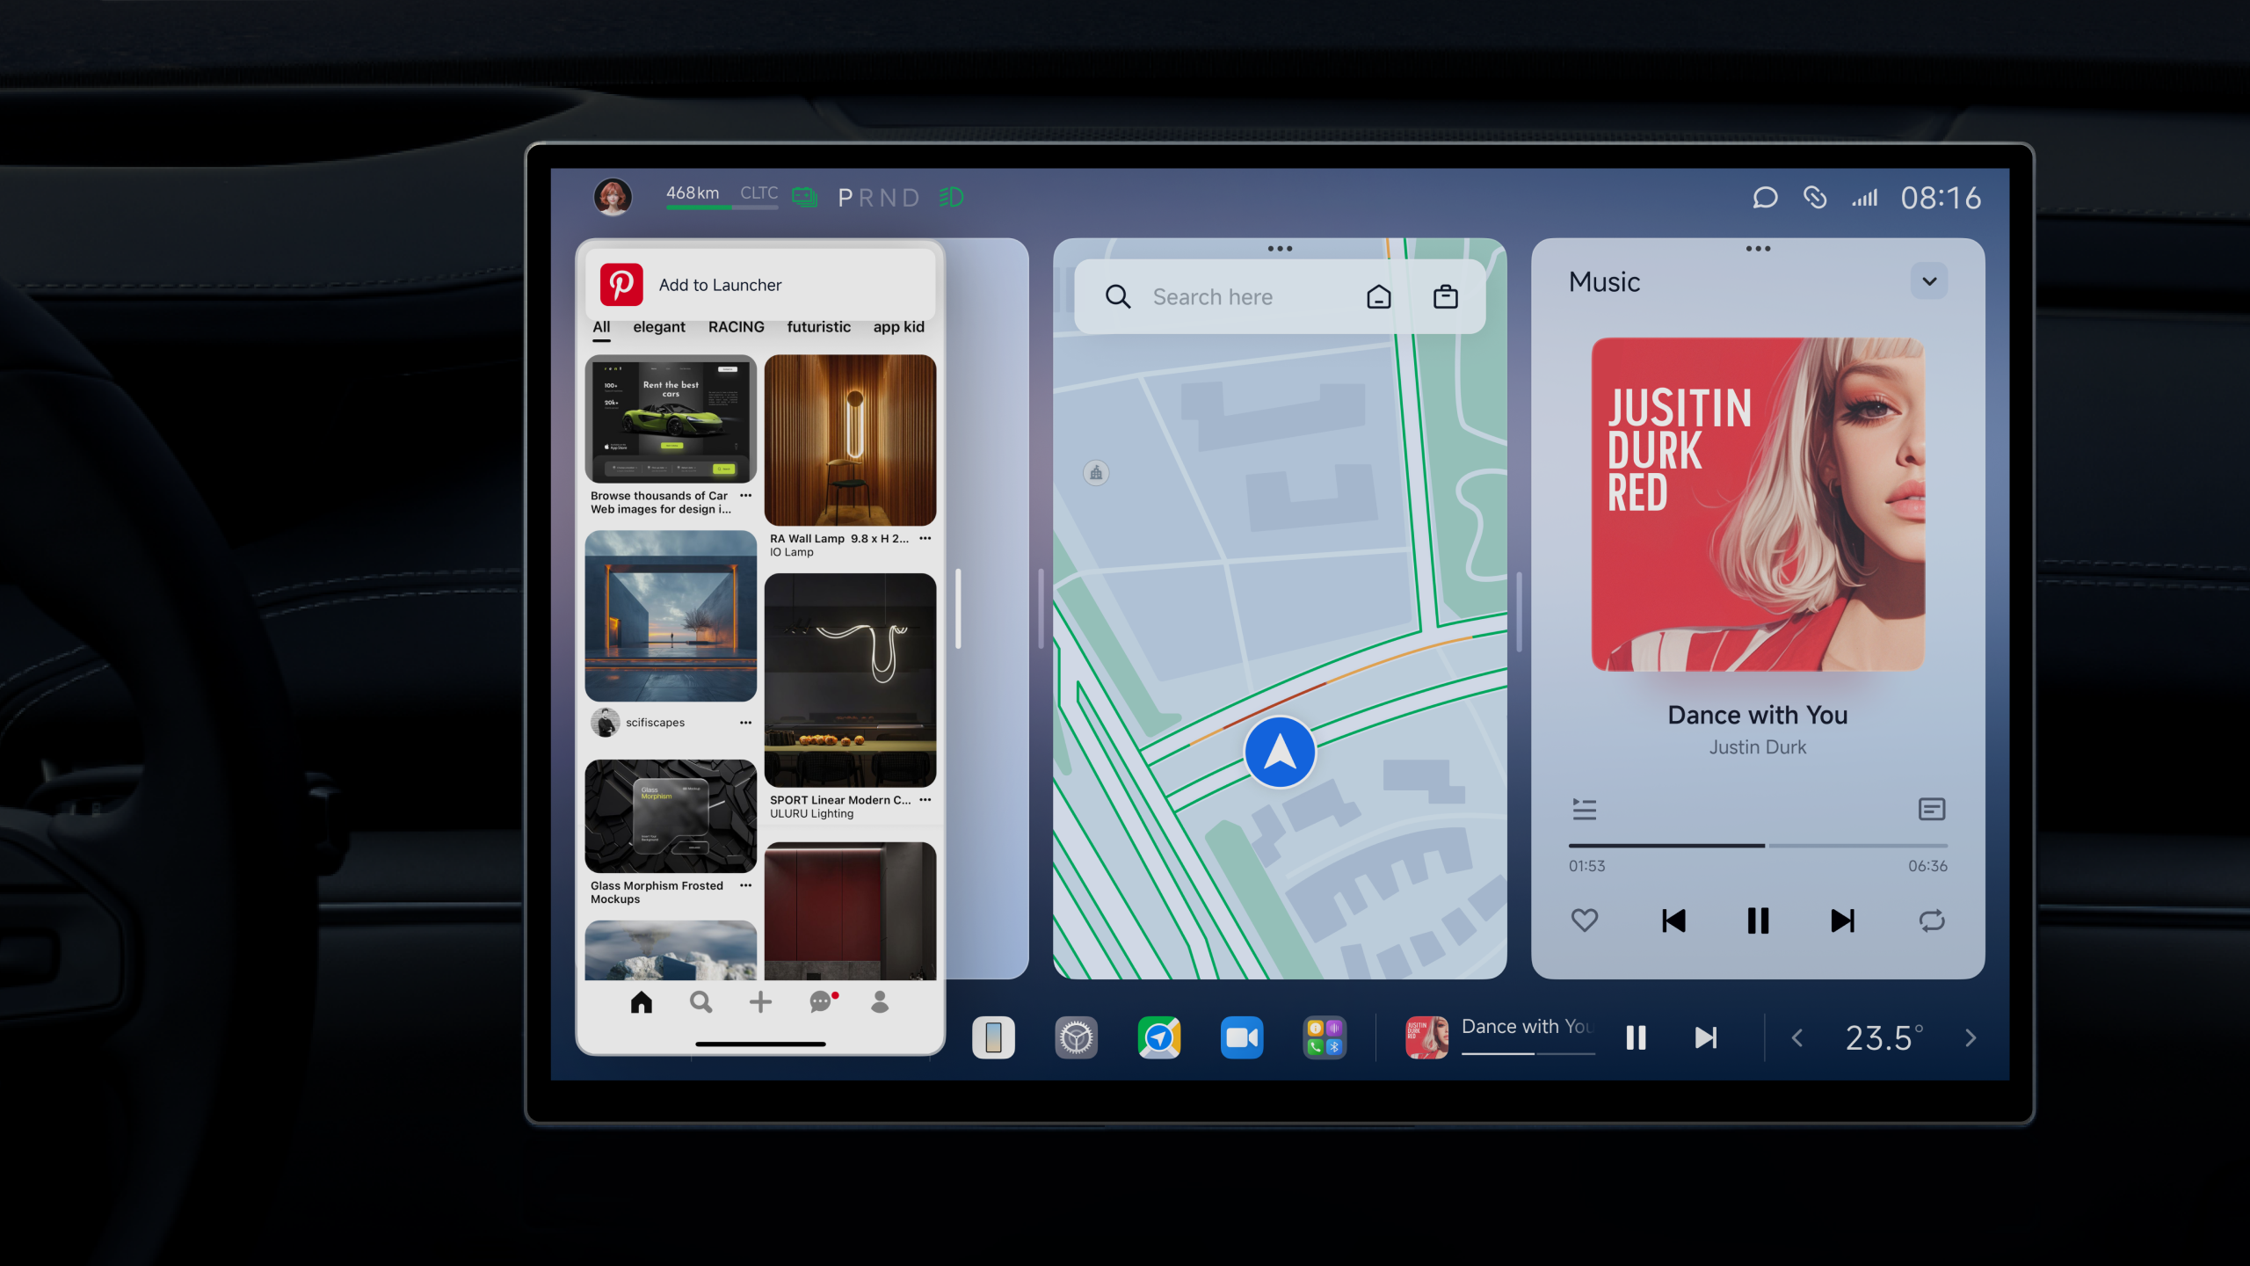Open the Maps navigation app

[x=1160, y=1037]
